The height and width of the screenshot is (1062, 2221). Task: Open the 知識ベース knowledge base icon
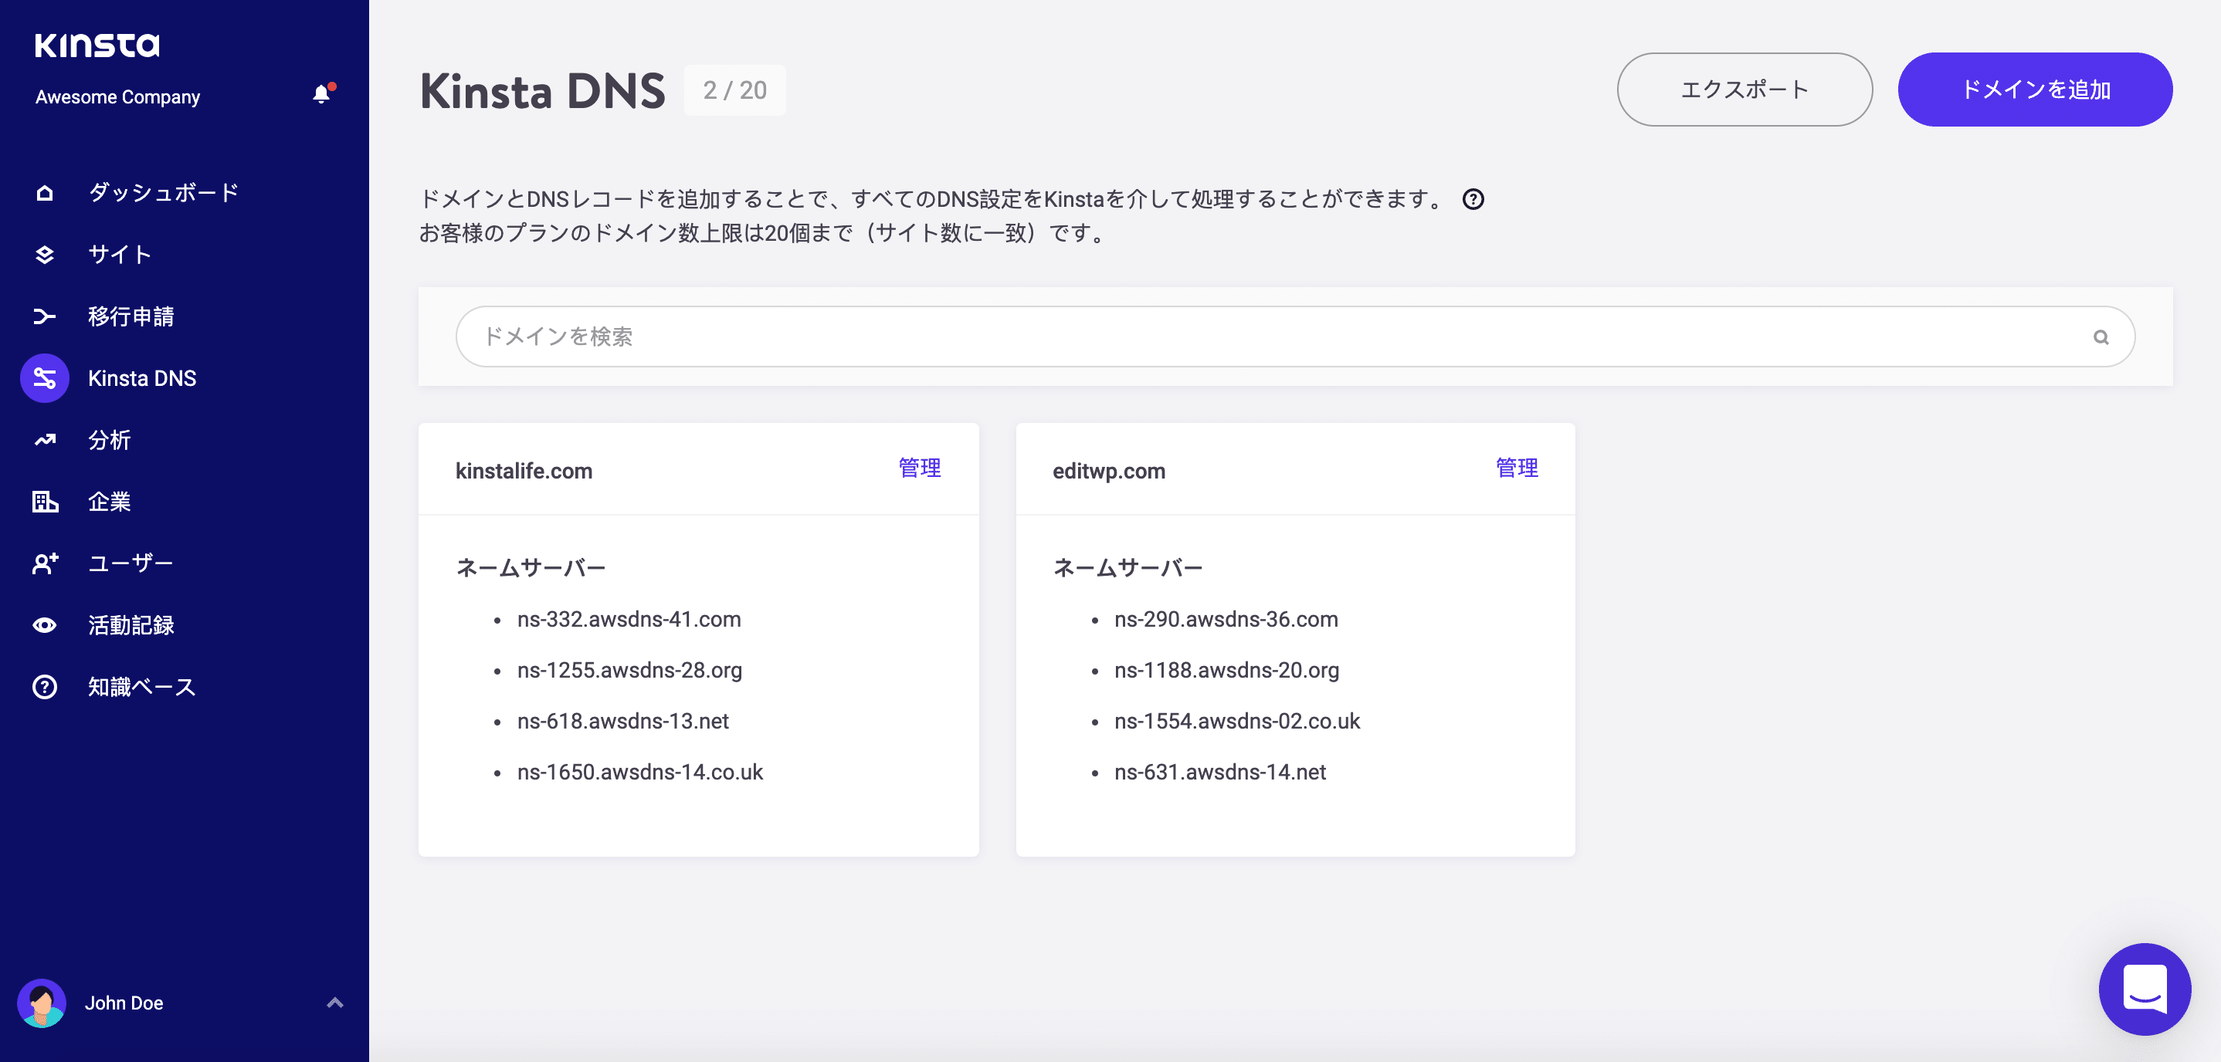(44, 686)
